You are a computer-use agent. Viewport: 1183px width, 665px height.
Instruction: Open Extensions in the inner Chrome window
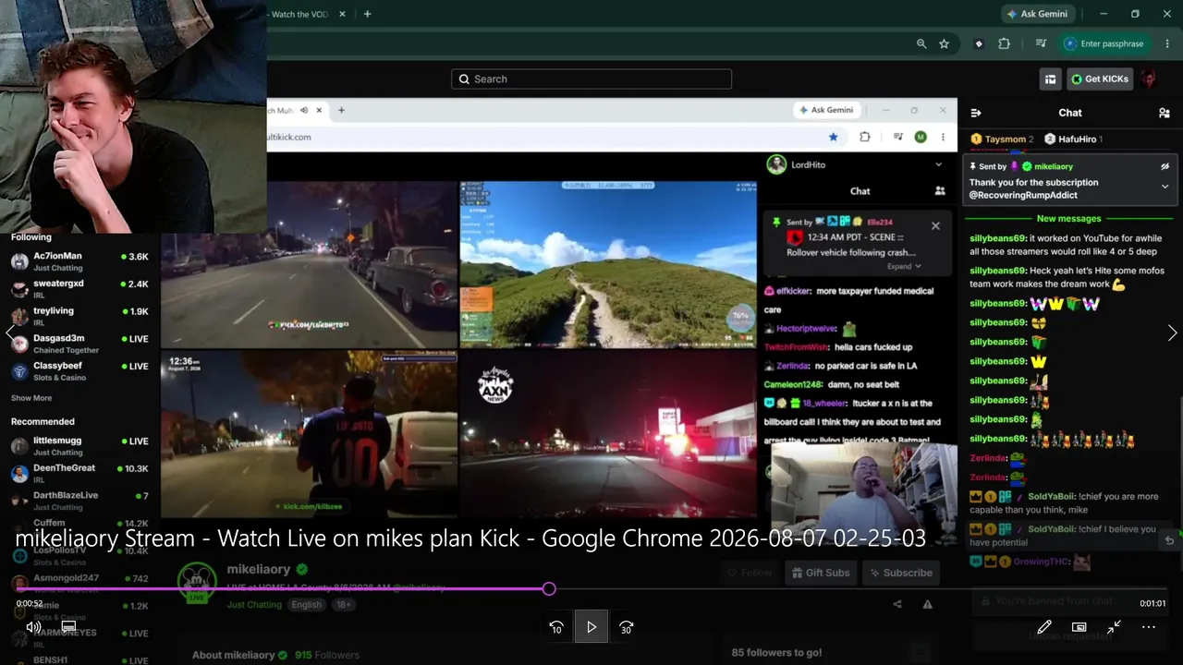pyautogui.click(x=864, y=137)
